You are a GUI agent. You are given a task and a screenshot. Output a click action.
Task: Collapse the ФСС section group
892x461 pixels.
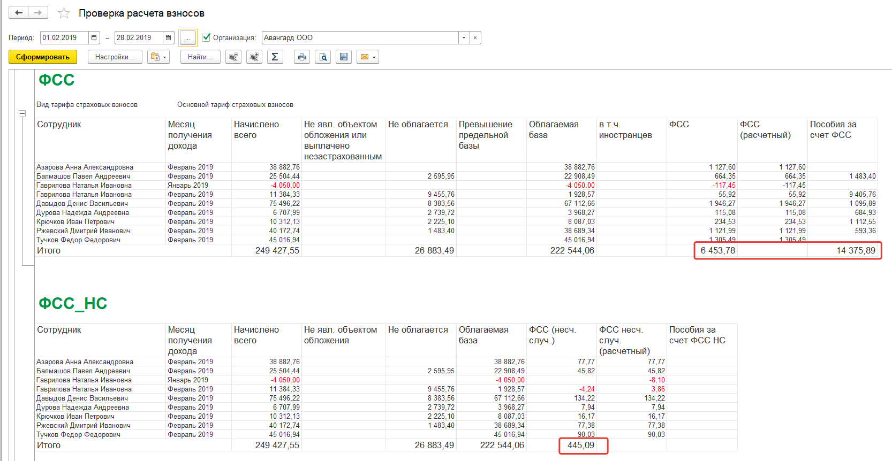pos(22,113)
